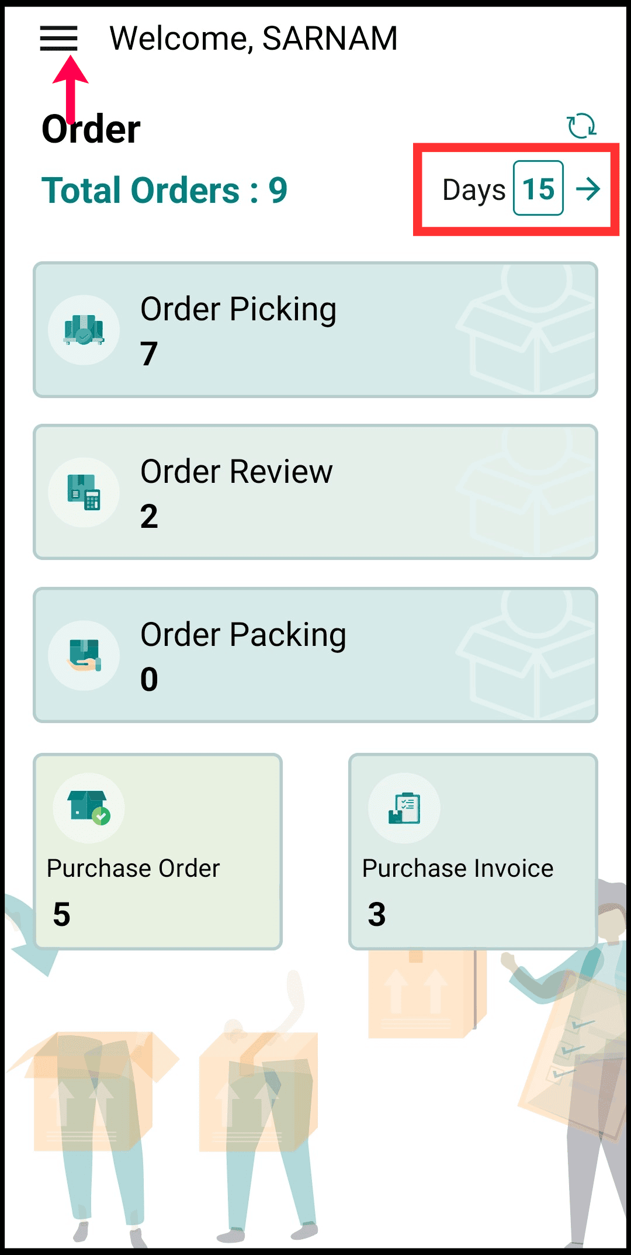Viewport: 631px width, 1255px height.
Task: Open the Order Review card title
Action: click(x=237, y=472)
